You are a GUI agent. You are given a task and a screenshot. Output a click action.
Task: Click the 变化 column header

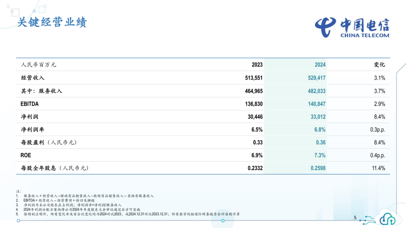tap(379, 65)
